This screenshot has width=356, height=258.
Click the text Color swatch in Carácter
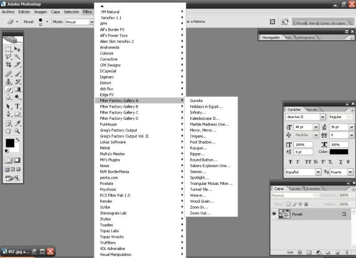339,152
